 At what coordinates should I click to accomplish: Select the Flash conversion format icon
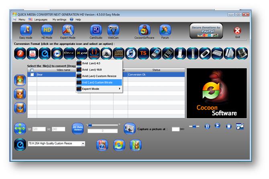click(20, 54)
